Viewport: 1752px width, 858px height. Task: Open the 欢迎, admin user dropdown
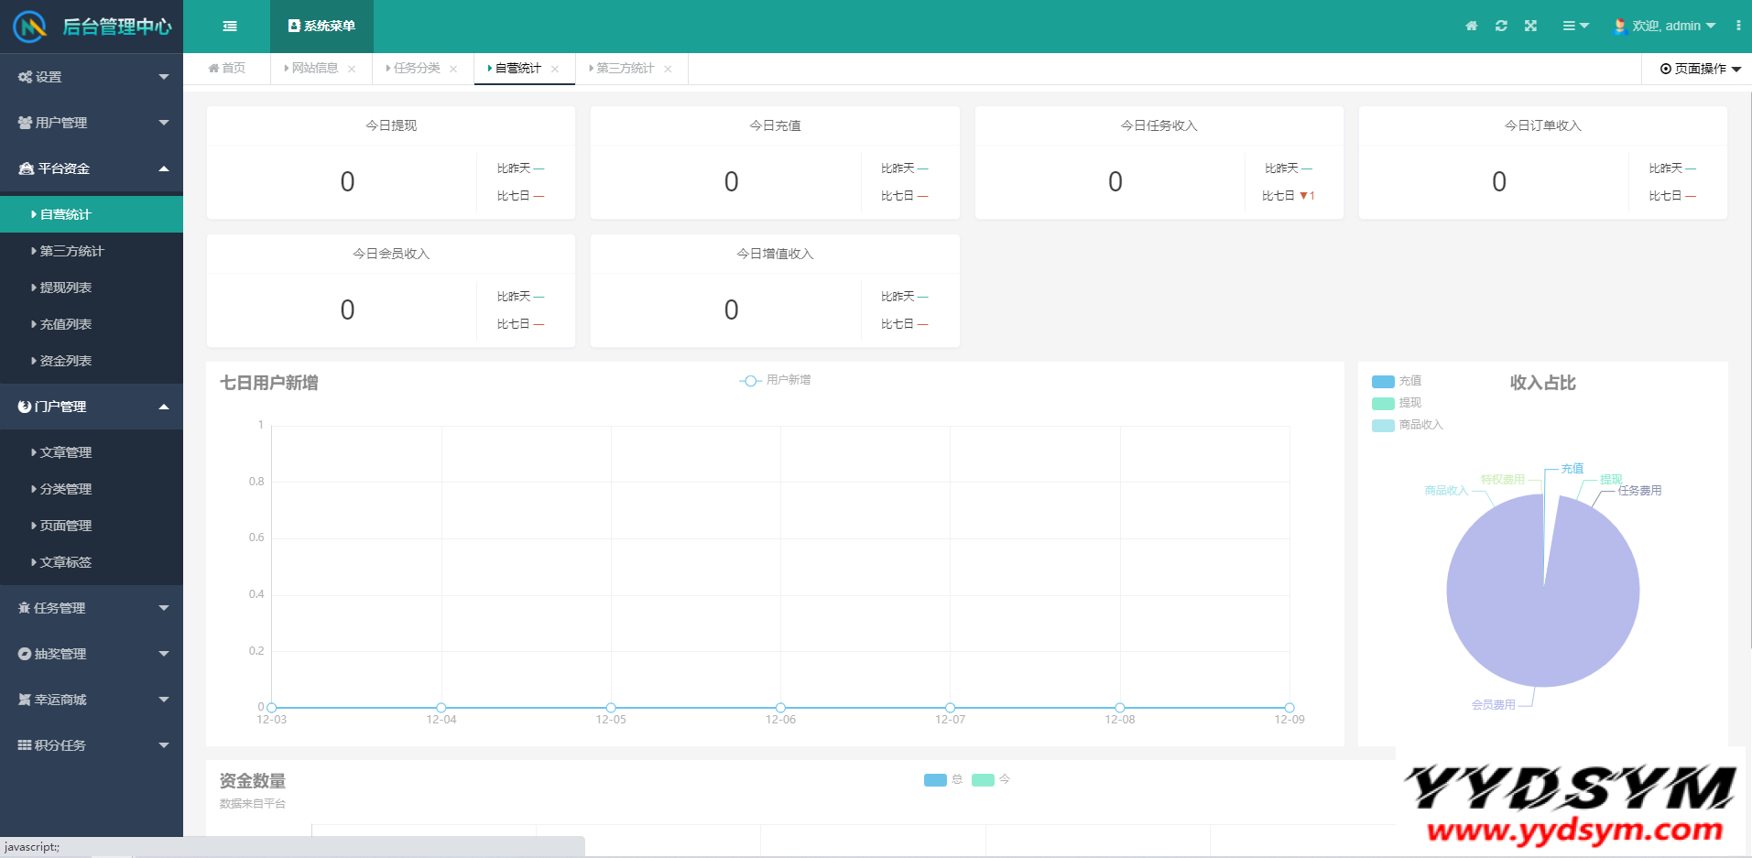tap(1664, 26)
